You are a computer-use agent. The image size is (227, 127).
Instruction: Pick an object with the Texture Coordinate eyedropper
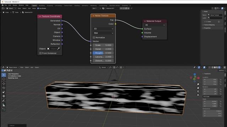(x=58, y=49)
